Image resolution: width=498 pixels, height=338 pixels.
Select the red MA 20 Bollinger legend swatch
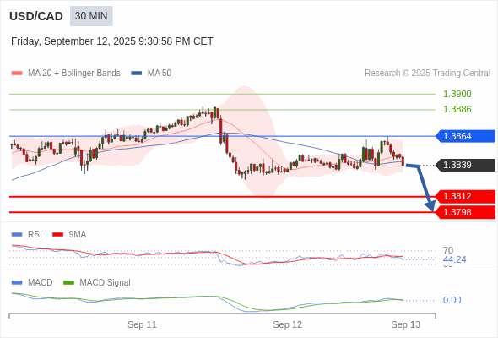tap(17, 74)
